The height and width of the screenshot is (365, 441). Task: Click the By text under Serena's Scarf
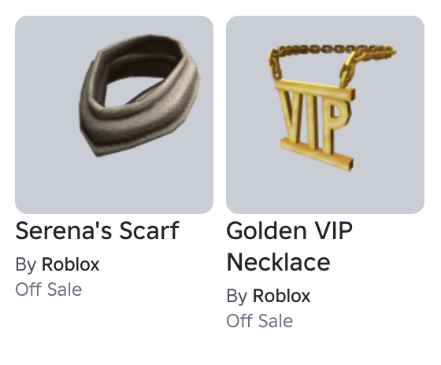click(26, 264)
